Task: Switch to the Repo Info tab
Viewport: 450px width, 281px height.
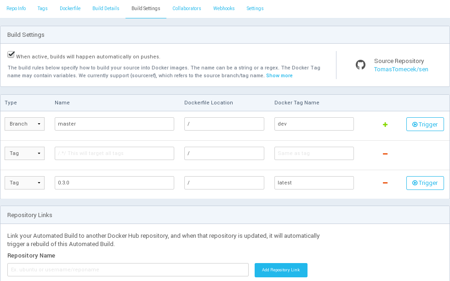Action: (16, 8)
